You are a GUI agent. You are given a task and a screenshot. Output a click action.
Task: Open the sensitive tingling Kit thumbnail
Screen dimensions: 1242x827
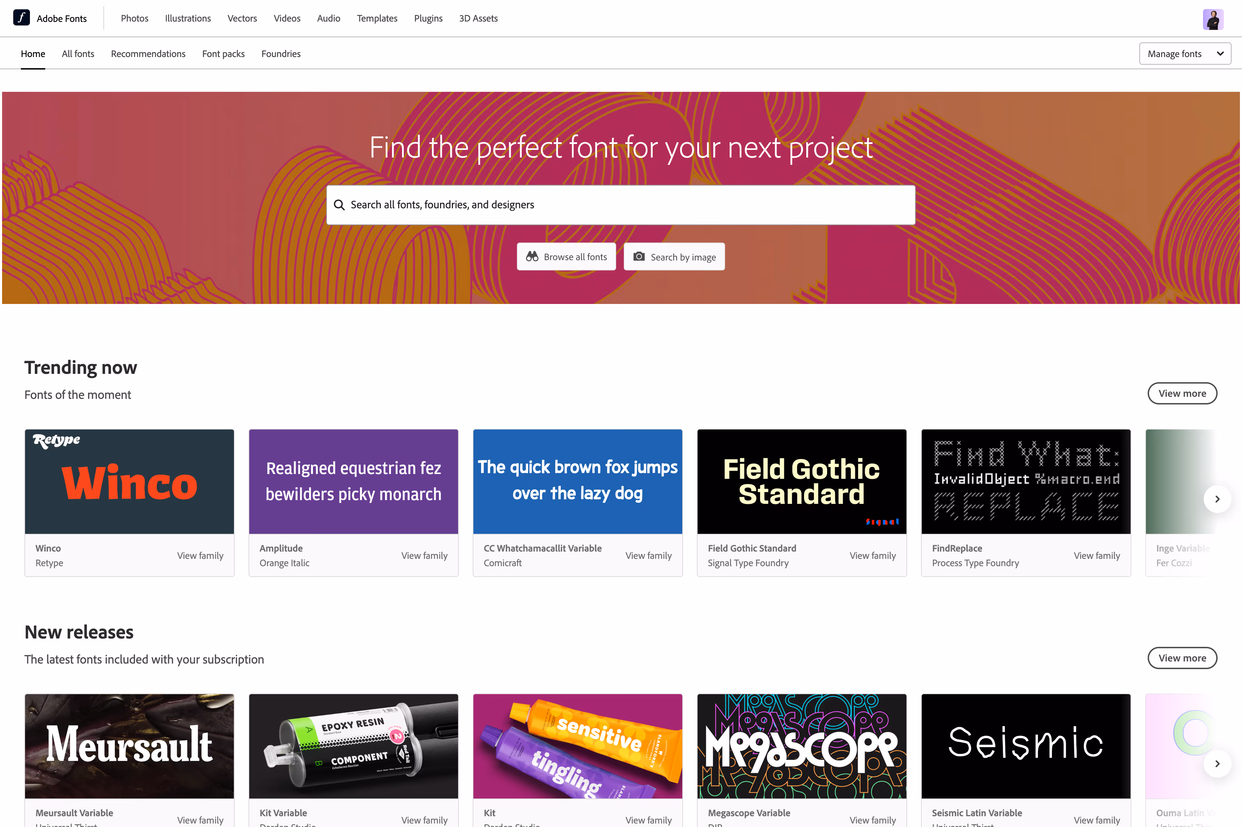click(x=577, y=746)
